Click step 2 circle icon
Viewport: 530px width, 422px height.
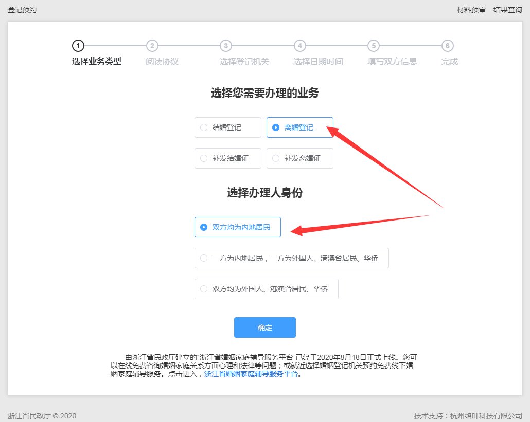(152, 46)
